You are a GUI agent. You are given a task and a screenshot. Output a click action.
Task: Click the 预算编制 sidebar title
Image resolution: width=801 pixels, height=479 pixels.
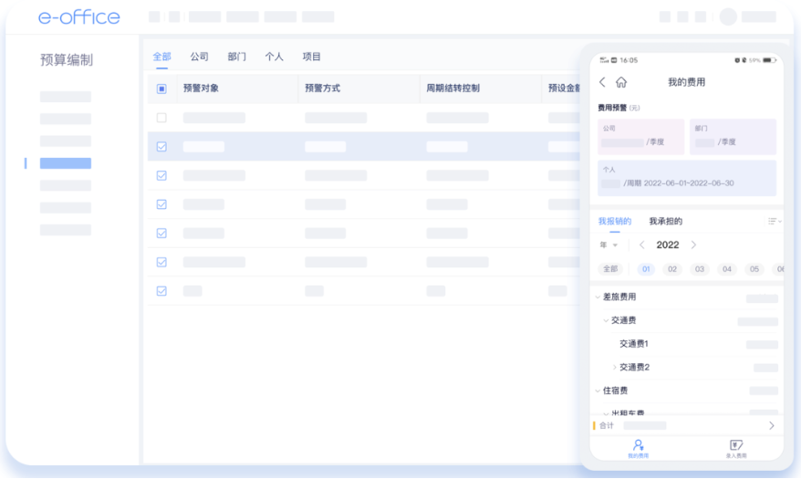pyautogui.click(x=67, y=59)
